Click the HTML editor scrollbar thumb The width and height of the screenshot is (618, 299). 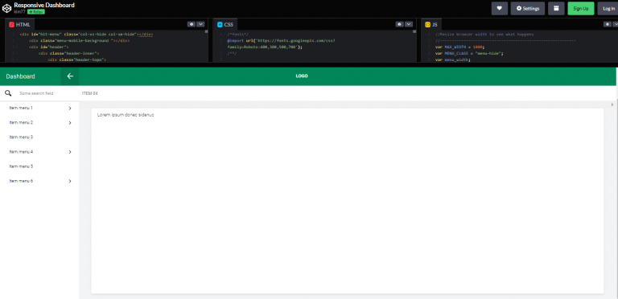(x=207, y=31)
